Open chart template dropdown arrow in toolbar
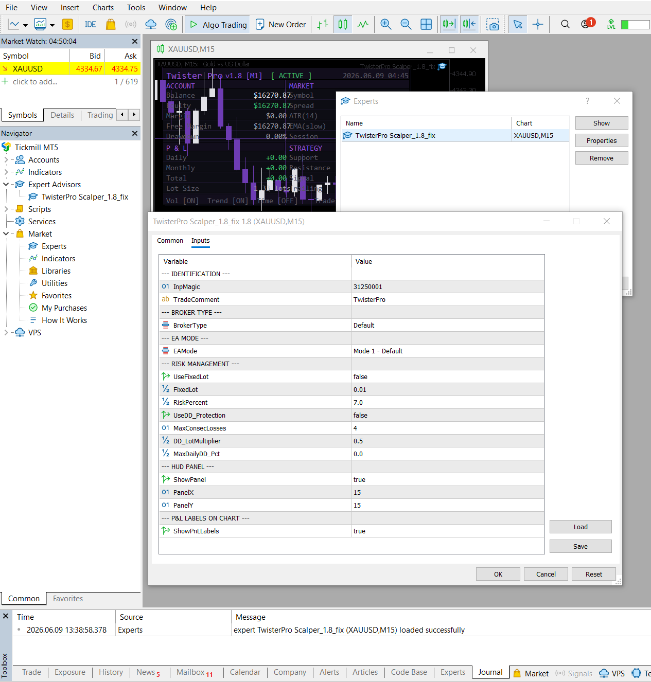 pos(52,25)
